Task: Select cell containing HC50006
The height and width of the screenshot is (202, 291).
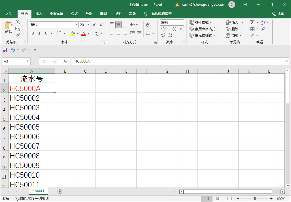Action: [31, 136]
